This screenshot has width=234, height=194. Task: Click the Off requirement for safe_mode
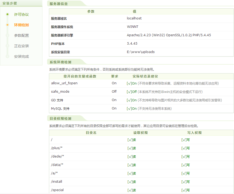114,91
